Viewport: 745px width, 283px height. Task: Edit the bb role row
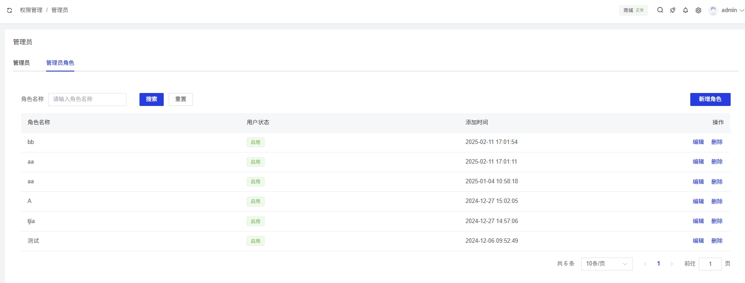click(x=698, y=142)
